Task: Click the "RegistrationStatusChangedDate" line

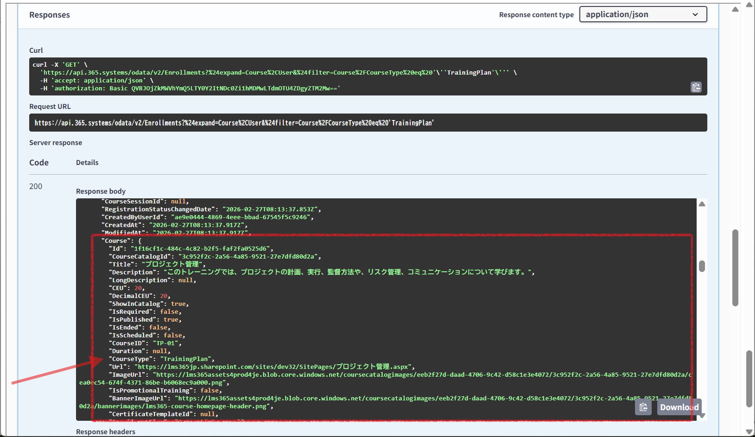Action: pyautogui.click(x=211, y=209)
